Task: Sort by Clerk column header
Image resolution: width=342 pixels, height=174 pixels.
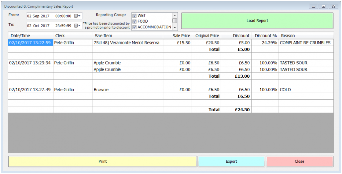Action: pyautogui.click(x=73, y=36)
